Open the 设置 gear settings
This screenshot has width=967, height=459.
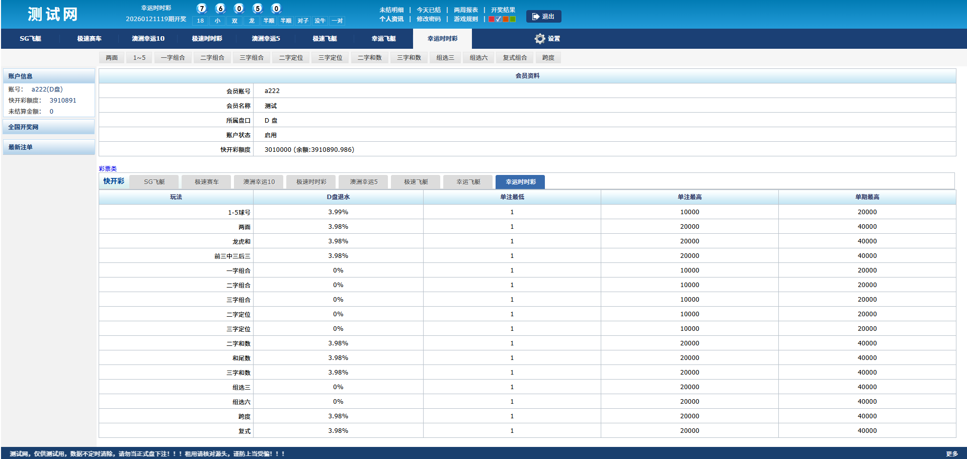547,39
